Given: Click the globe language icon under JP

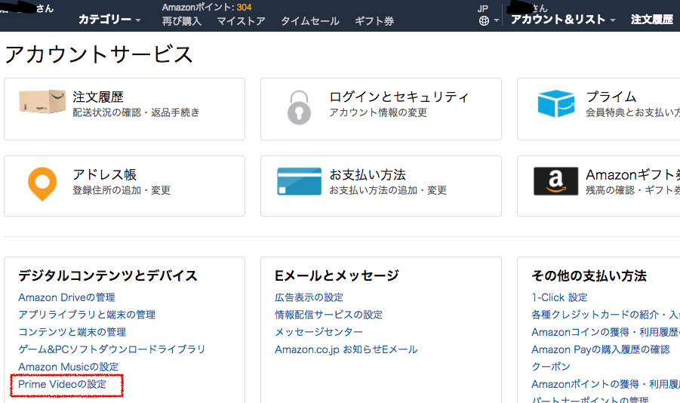Looking at the screenshot, I should (484, 20).
